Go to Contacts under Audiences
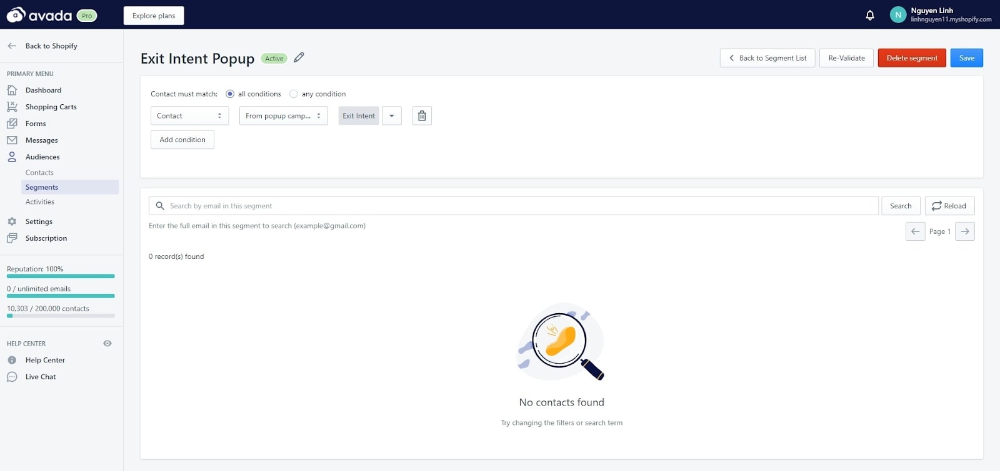The width and height of the screenshot is (1000, 471). point(39,173)
